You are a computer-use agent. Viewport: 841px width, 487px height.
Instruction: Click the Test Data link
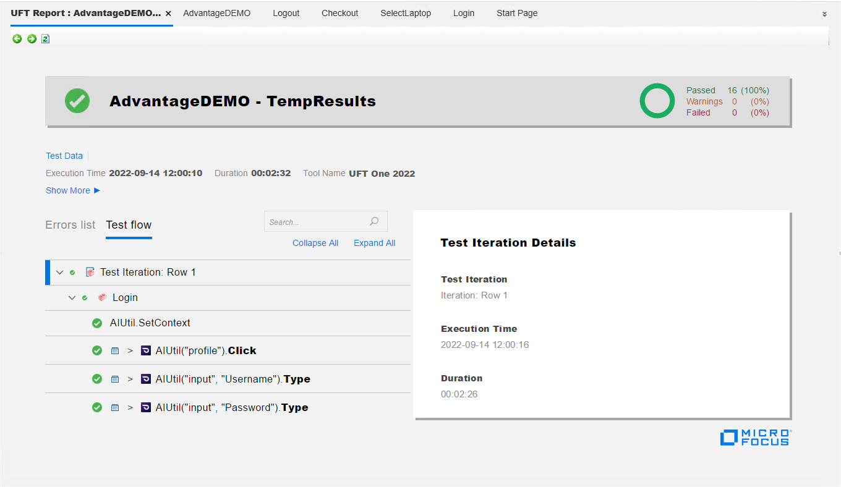[x=64, y=156]
